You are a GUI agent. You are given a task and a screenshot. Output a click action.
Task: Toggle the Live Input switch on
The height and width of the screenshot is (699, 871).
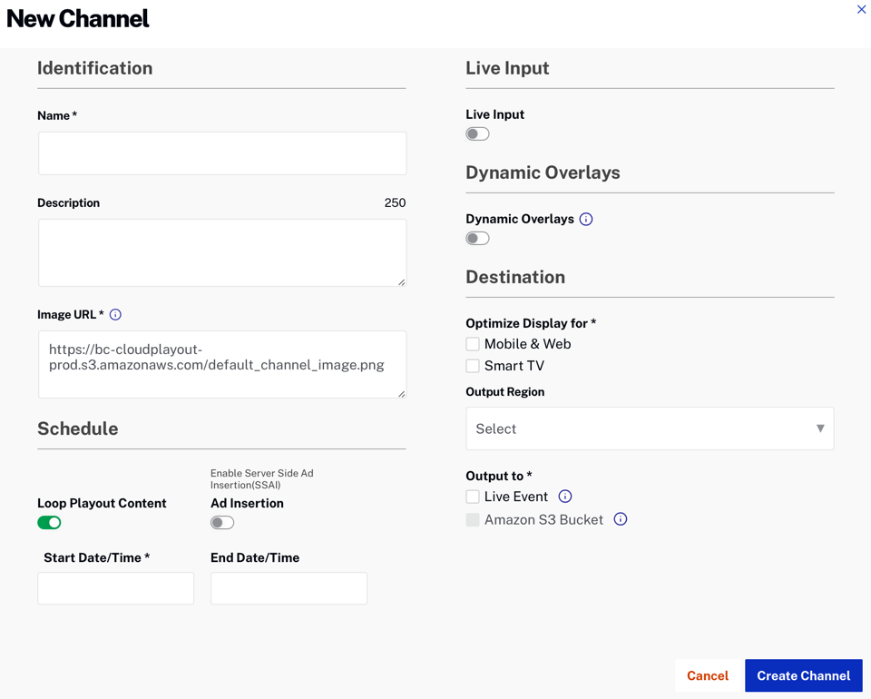click(x=477, y=134)
